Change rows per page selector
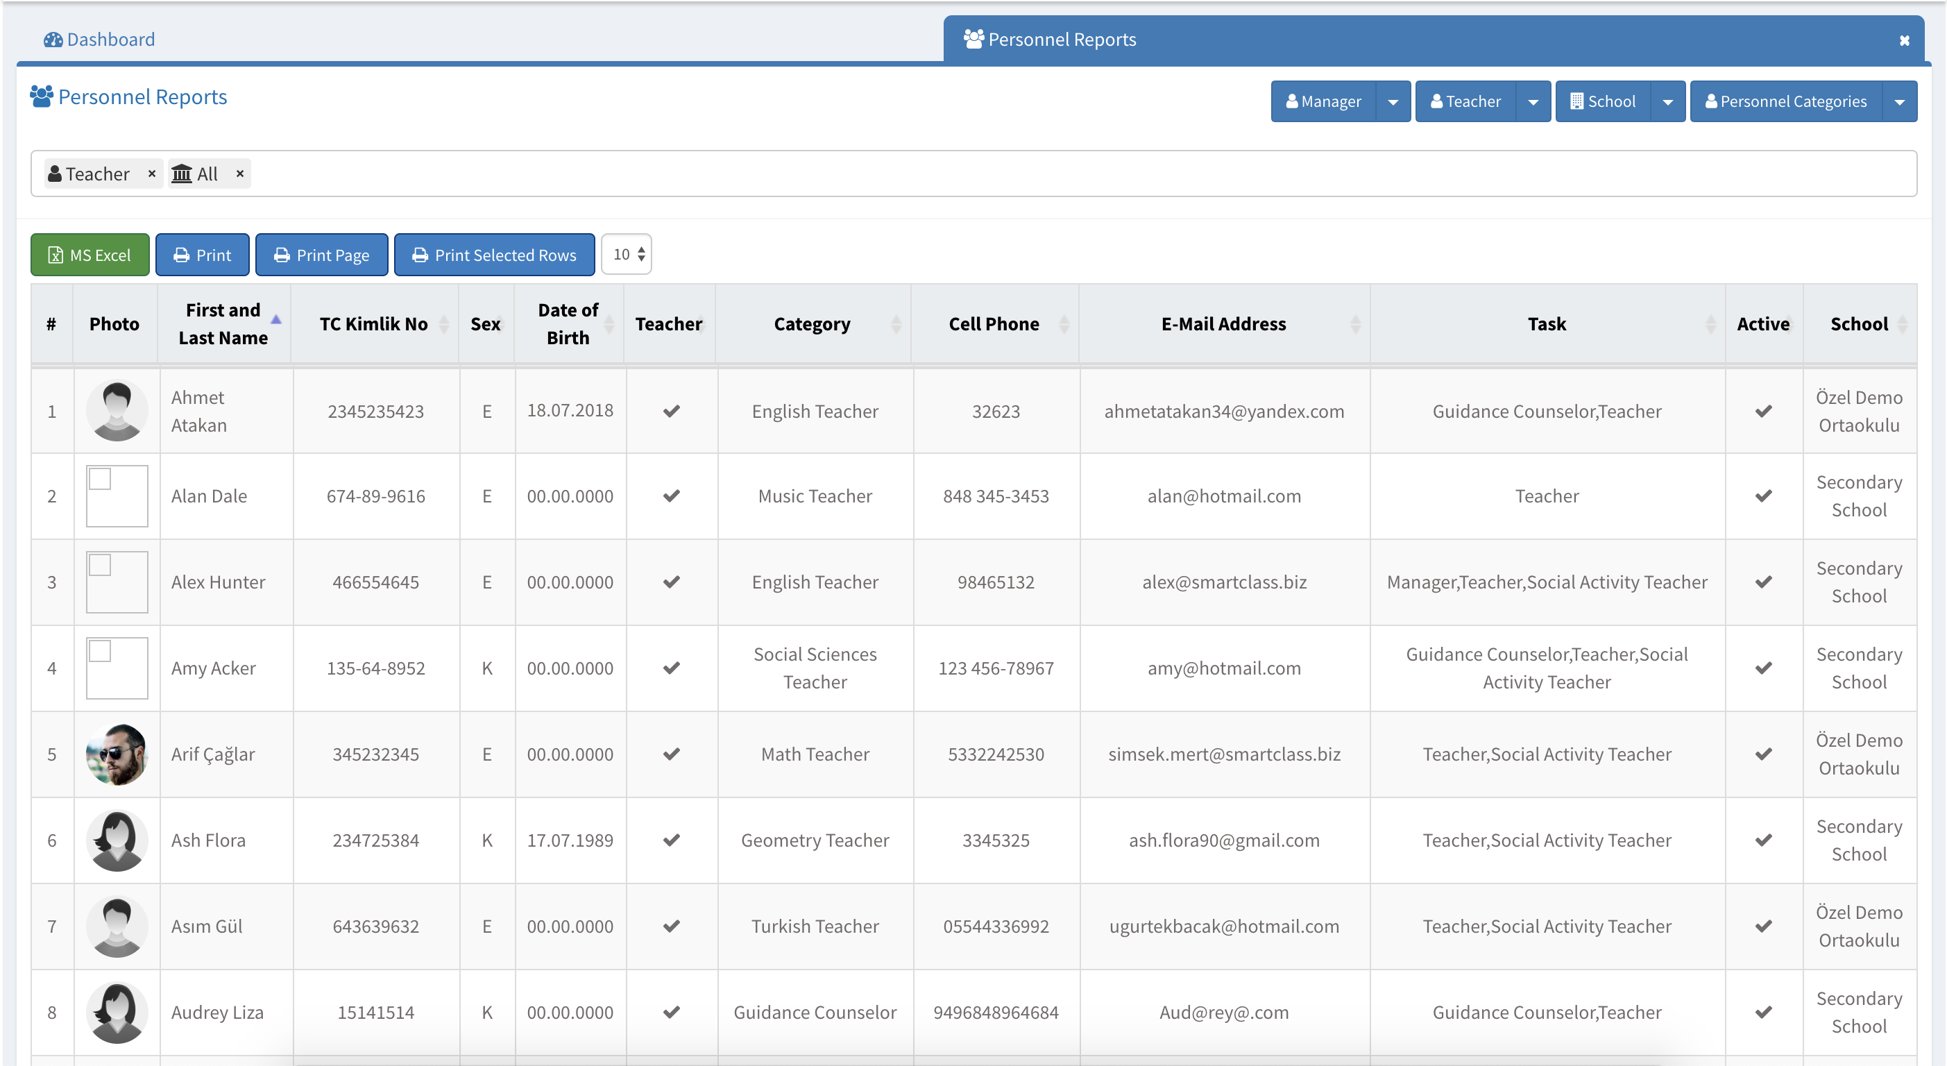 click(627, 255)
